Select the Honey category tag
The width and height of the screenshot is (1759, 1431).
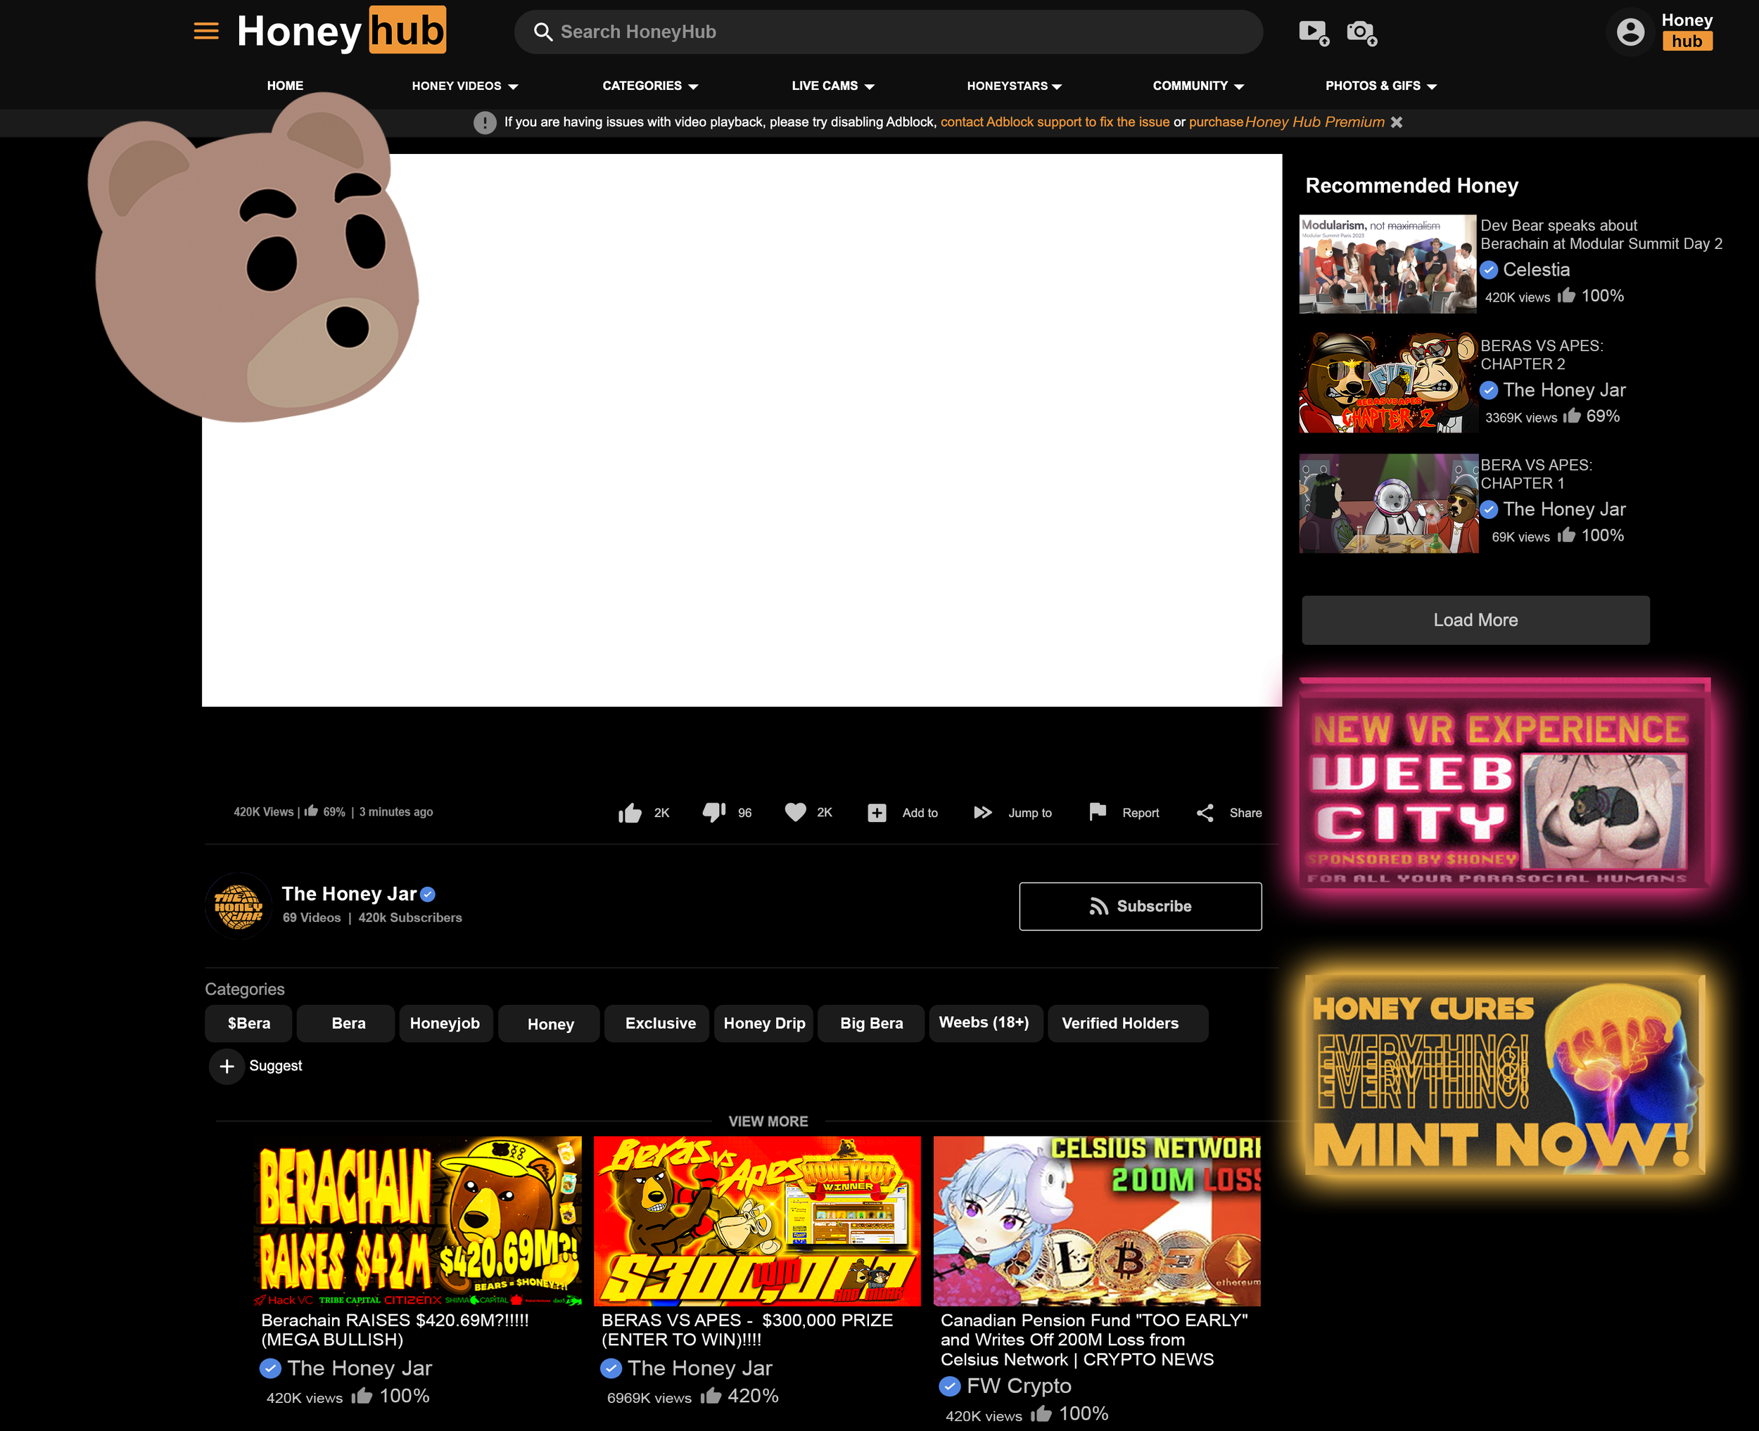[550, 1024]
